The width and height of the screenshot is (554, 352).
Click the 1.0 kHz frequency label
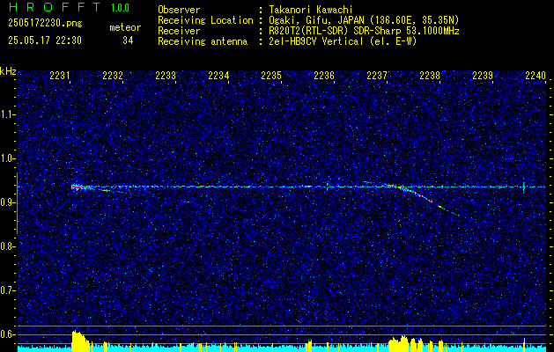(x=7, y=159)
